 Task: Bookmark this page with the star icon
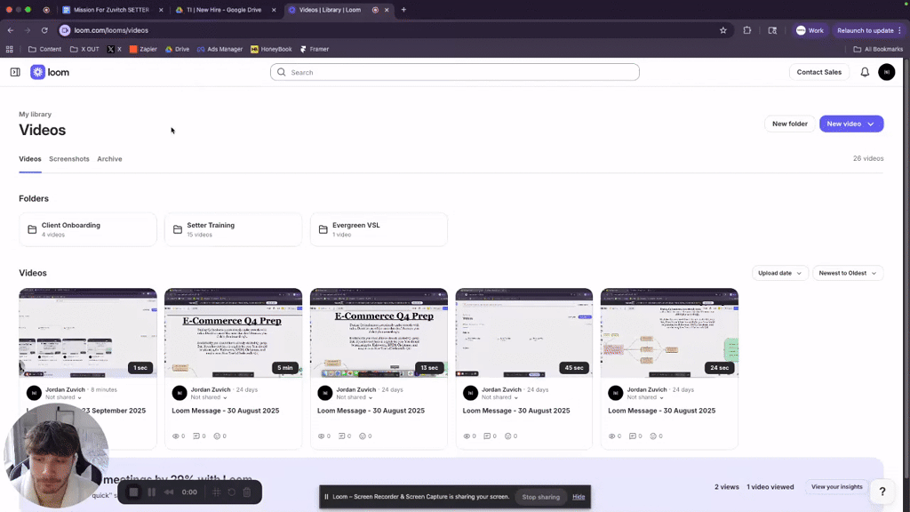point(723,30)
